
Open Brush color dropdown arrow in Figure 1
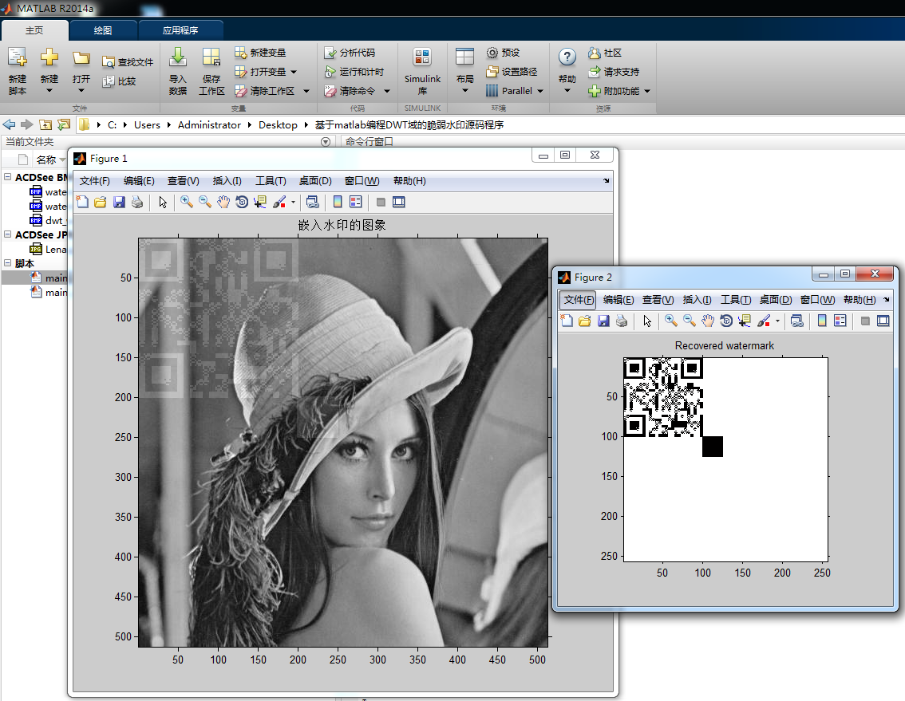[x=293, y=202]
